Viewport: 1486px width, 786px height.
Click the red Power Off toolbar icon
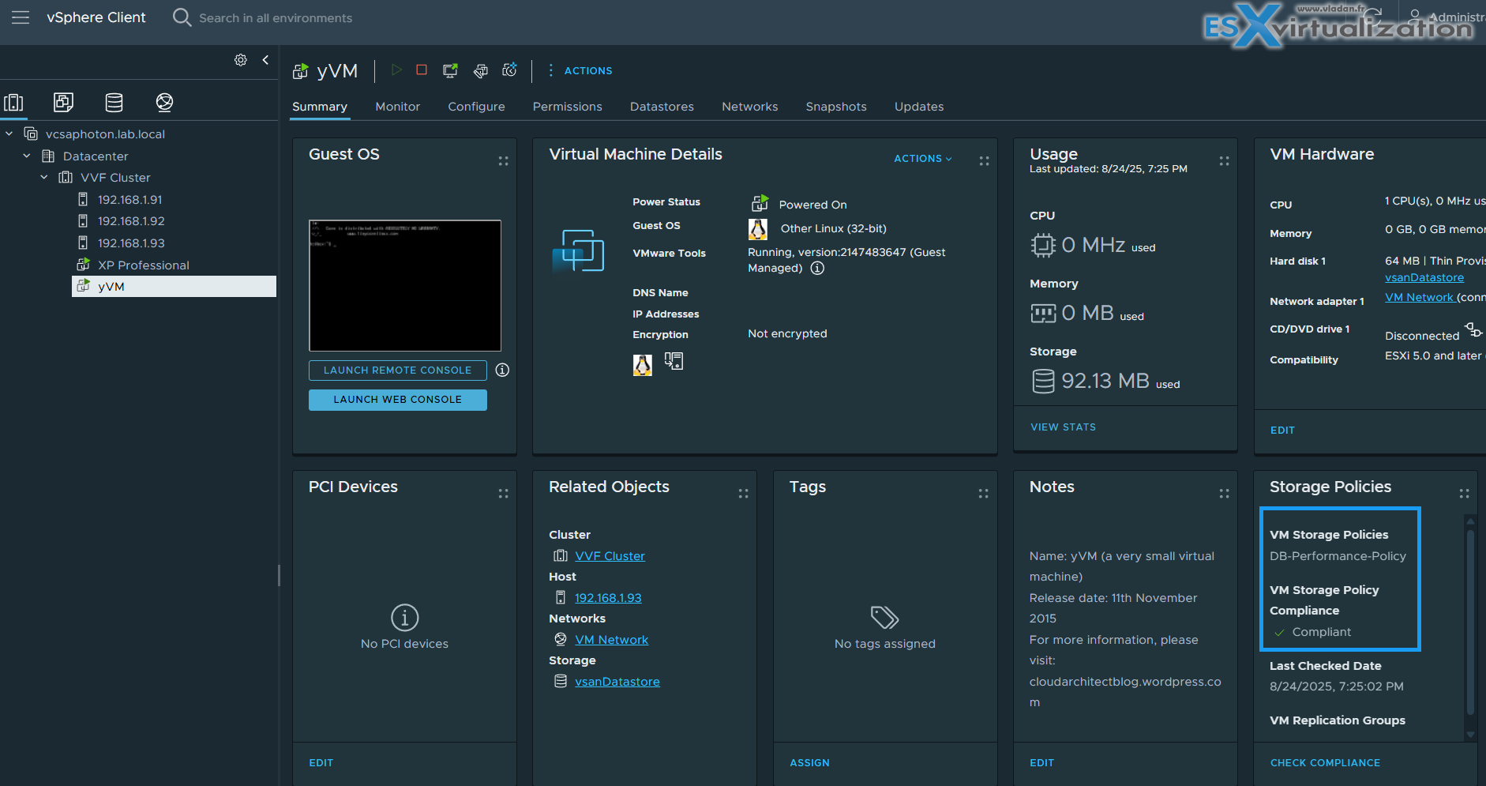(422, 70)
